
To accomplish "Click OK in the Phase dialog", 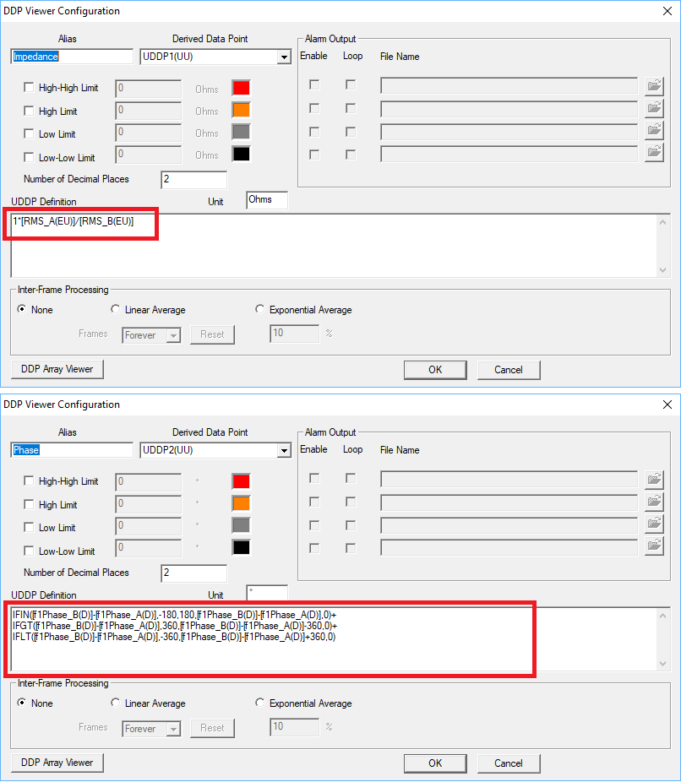I will (x=435, y=763).
